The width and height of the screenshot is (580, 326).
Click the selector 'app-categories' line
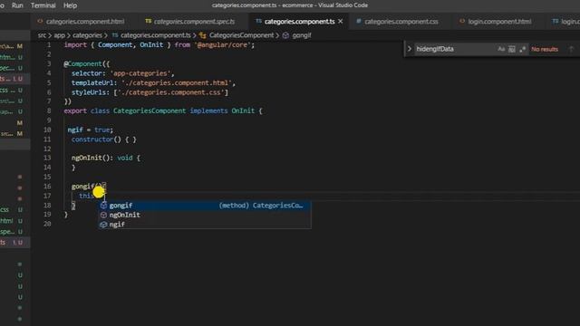pos(123,73)
